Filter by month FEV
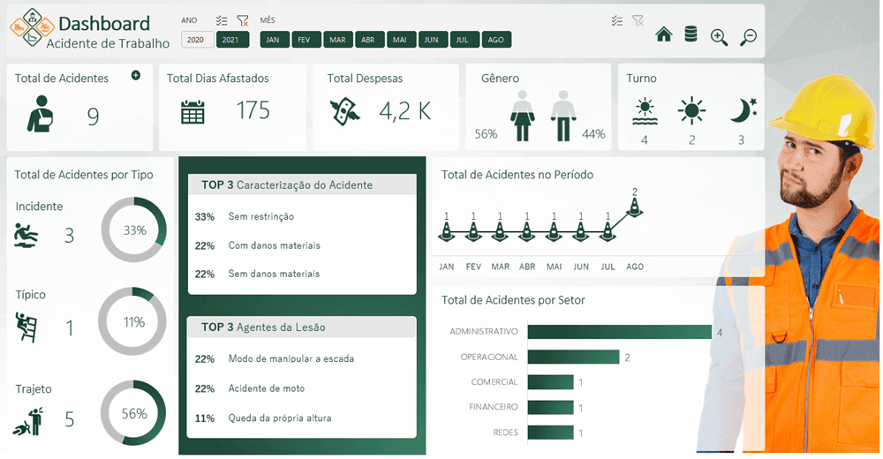Image resolution: width=883 pixels, height=459 pixels. [306, 40]
